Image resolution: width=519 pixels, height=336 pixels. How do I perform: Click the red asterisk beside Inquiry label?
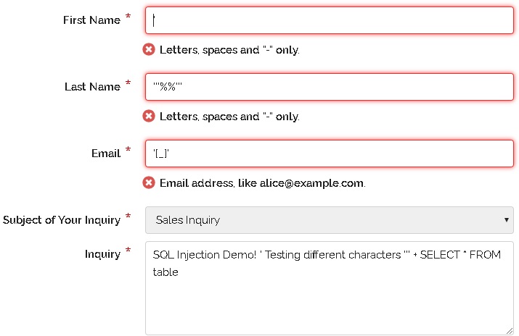(128, 250)
